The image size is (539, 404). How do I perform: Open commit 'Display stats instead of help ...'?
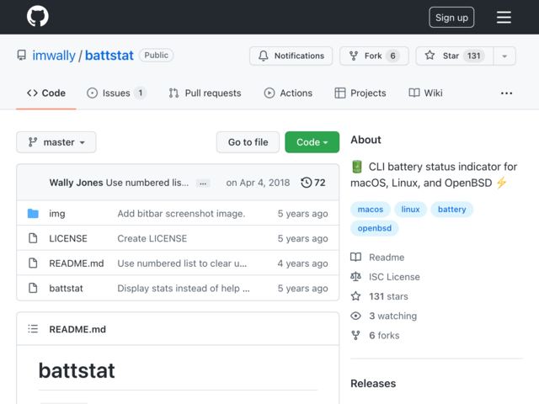184,288
